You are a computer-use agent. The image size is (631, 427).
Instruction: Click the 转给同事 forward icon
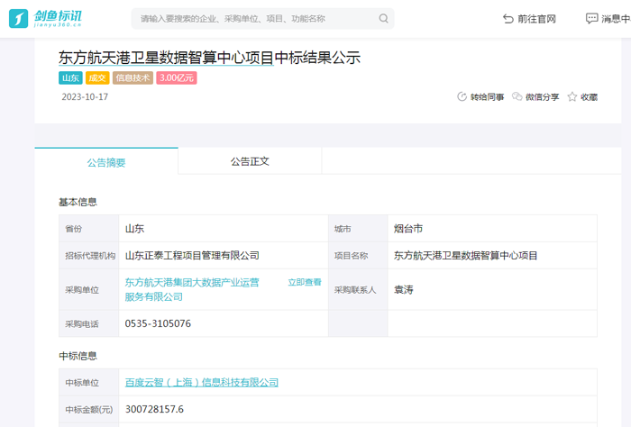coord(462,97)
